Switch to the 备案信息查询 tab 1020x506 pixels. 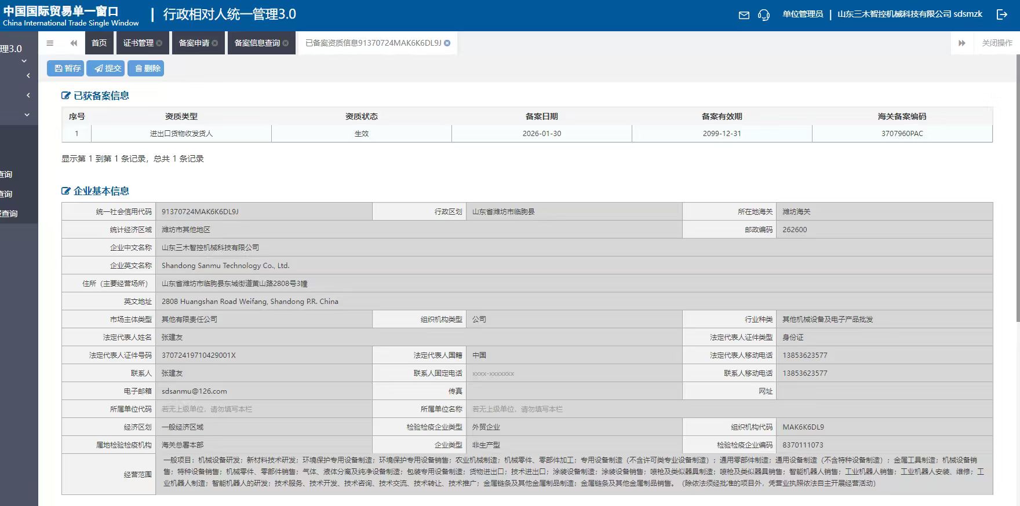pyautogui.click(x=257, y=43)
